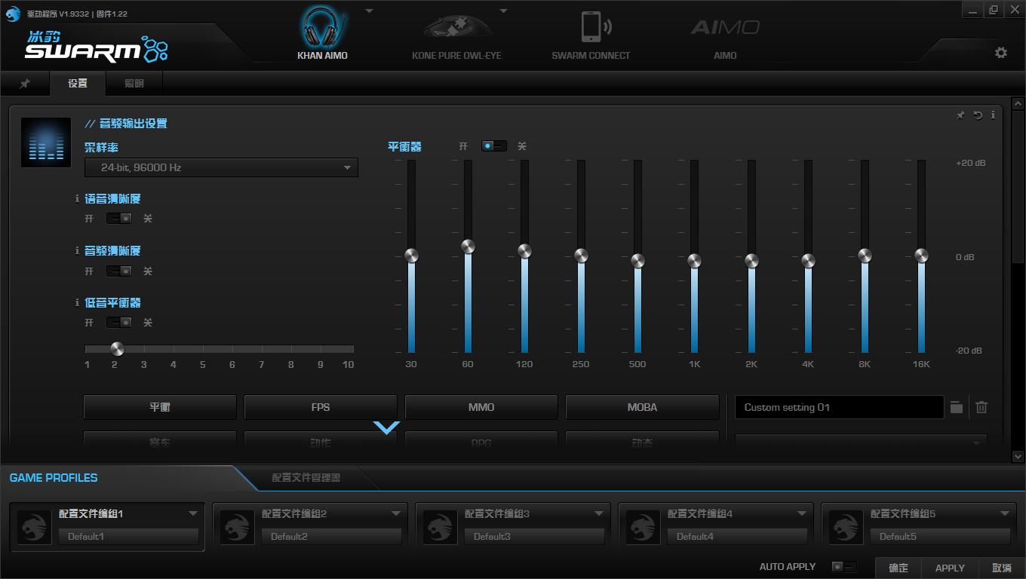Click the 60 Hz equalizer slider knob
The image size is (1026, 579).
(468, 247)
